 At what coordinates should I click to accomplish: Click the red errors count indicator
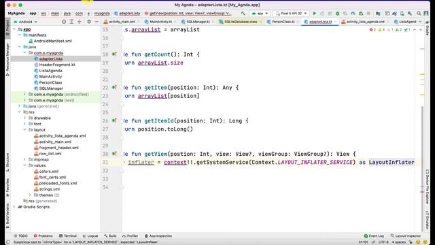(x=372, y=30)
